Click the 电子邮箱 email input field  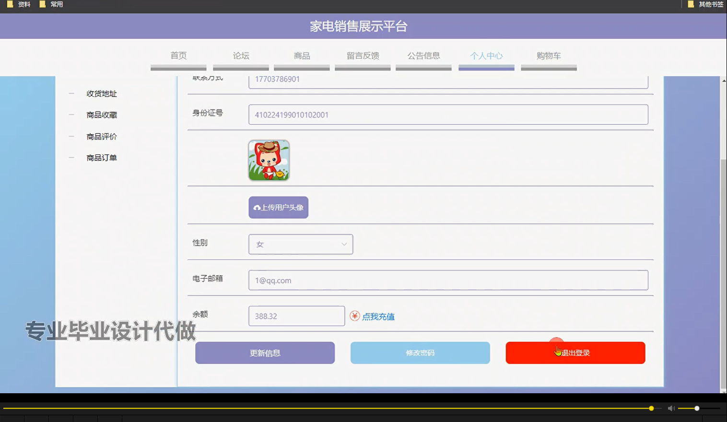[x=448, y=280]
